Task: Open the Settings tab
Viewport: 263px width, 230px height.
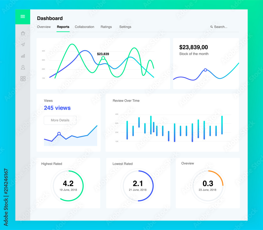Action: point(125,27)
